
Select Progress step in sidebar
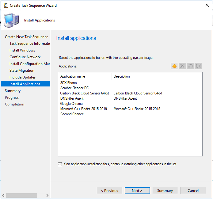tap(12, 98)
